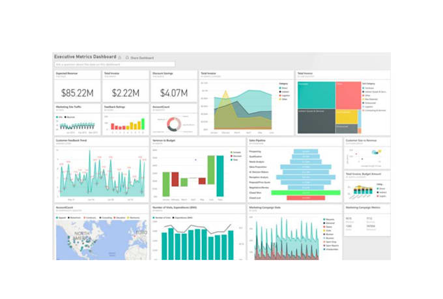Click the Prospecting label in Sales Pipeline
Viewport: 443px width, 299px height.
255,152
